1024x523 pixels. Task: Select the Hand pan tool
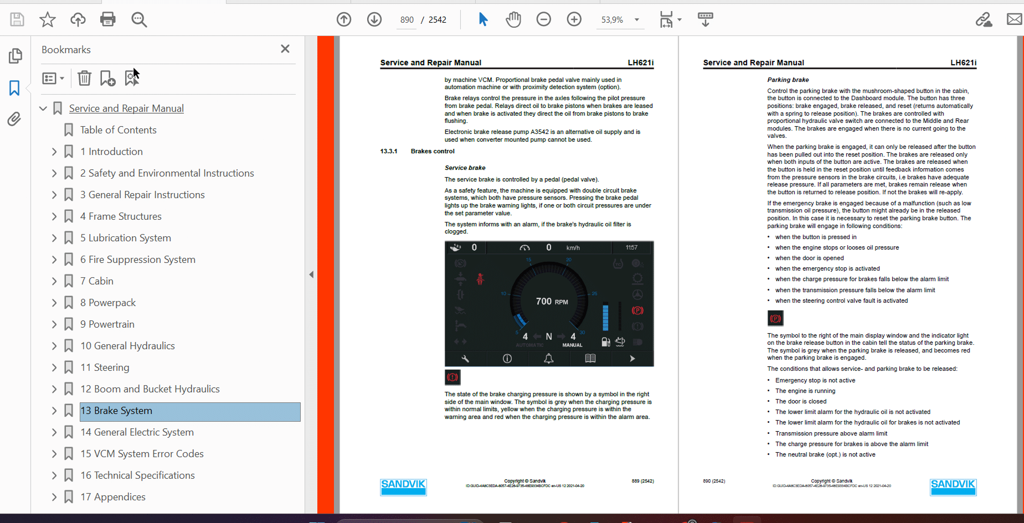coord(513,20)
